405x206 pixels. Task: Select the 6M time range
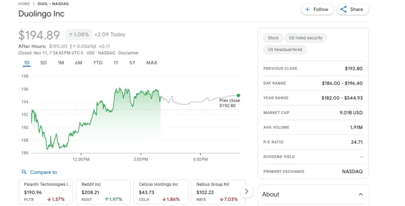click(x=78, y=62)
